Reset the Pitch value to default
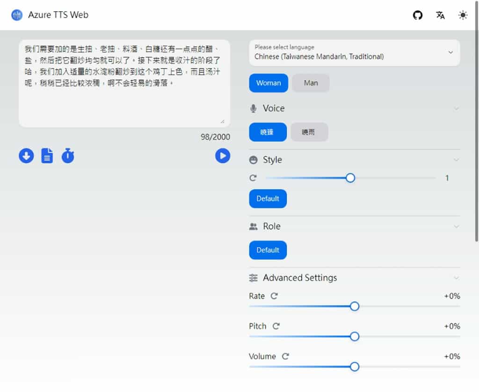The height and width of the screenshot is (392, 479). (x=276, y=326)
